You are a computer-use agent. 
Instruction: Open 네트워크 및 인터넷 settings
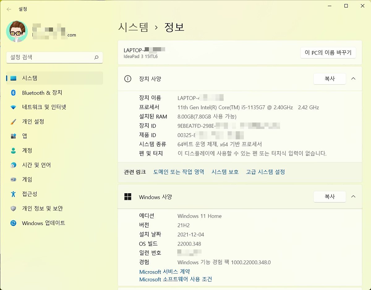coord(54,107)
